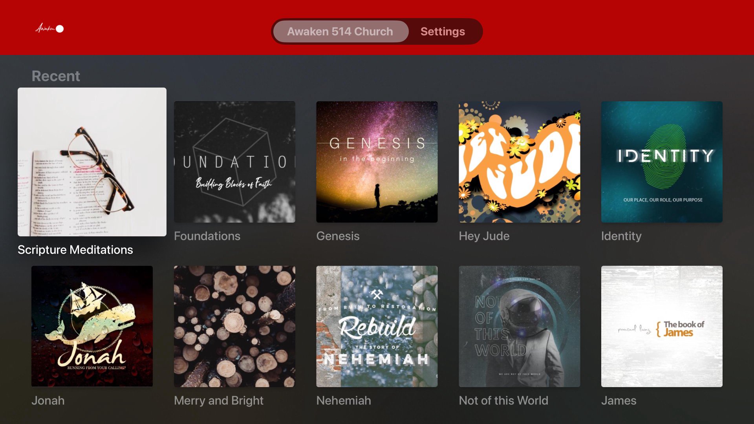This screenshot has height=424, width=754.
Task: Click the Nehemiah title label
Action: [344, 400]
